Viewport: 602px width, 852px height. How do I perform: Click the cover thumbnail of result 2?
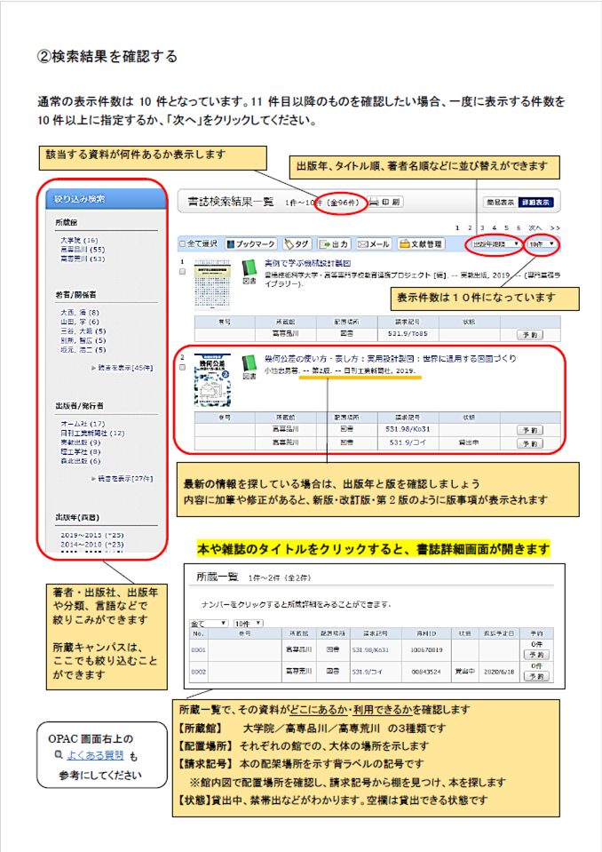212,382
